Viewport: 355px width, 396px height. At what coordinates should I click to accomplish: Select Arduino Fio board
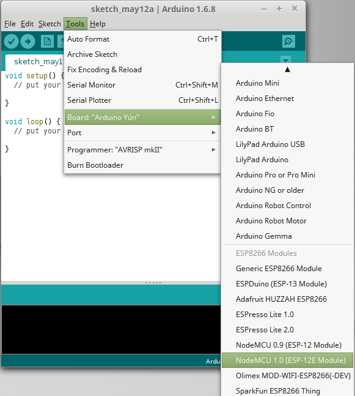(287, 114)
